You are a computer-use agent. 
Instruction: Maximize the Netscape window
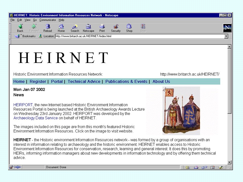(225, 15)
